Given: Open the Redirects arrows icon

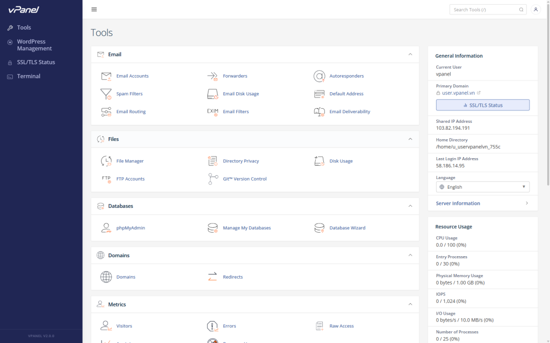Looking at the screenshot, I should pos(213,277).
